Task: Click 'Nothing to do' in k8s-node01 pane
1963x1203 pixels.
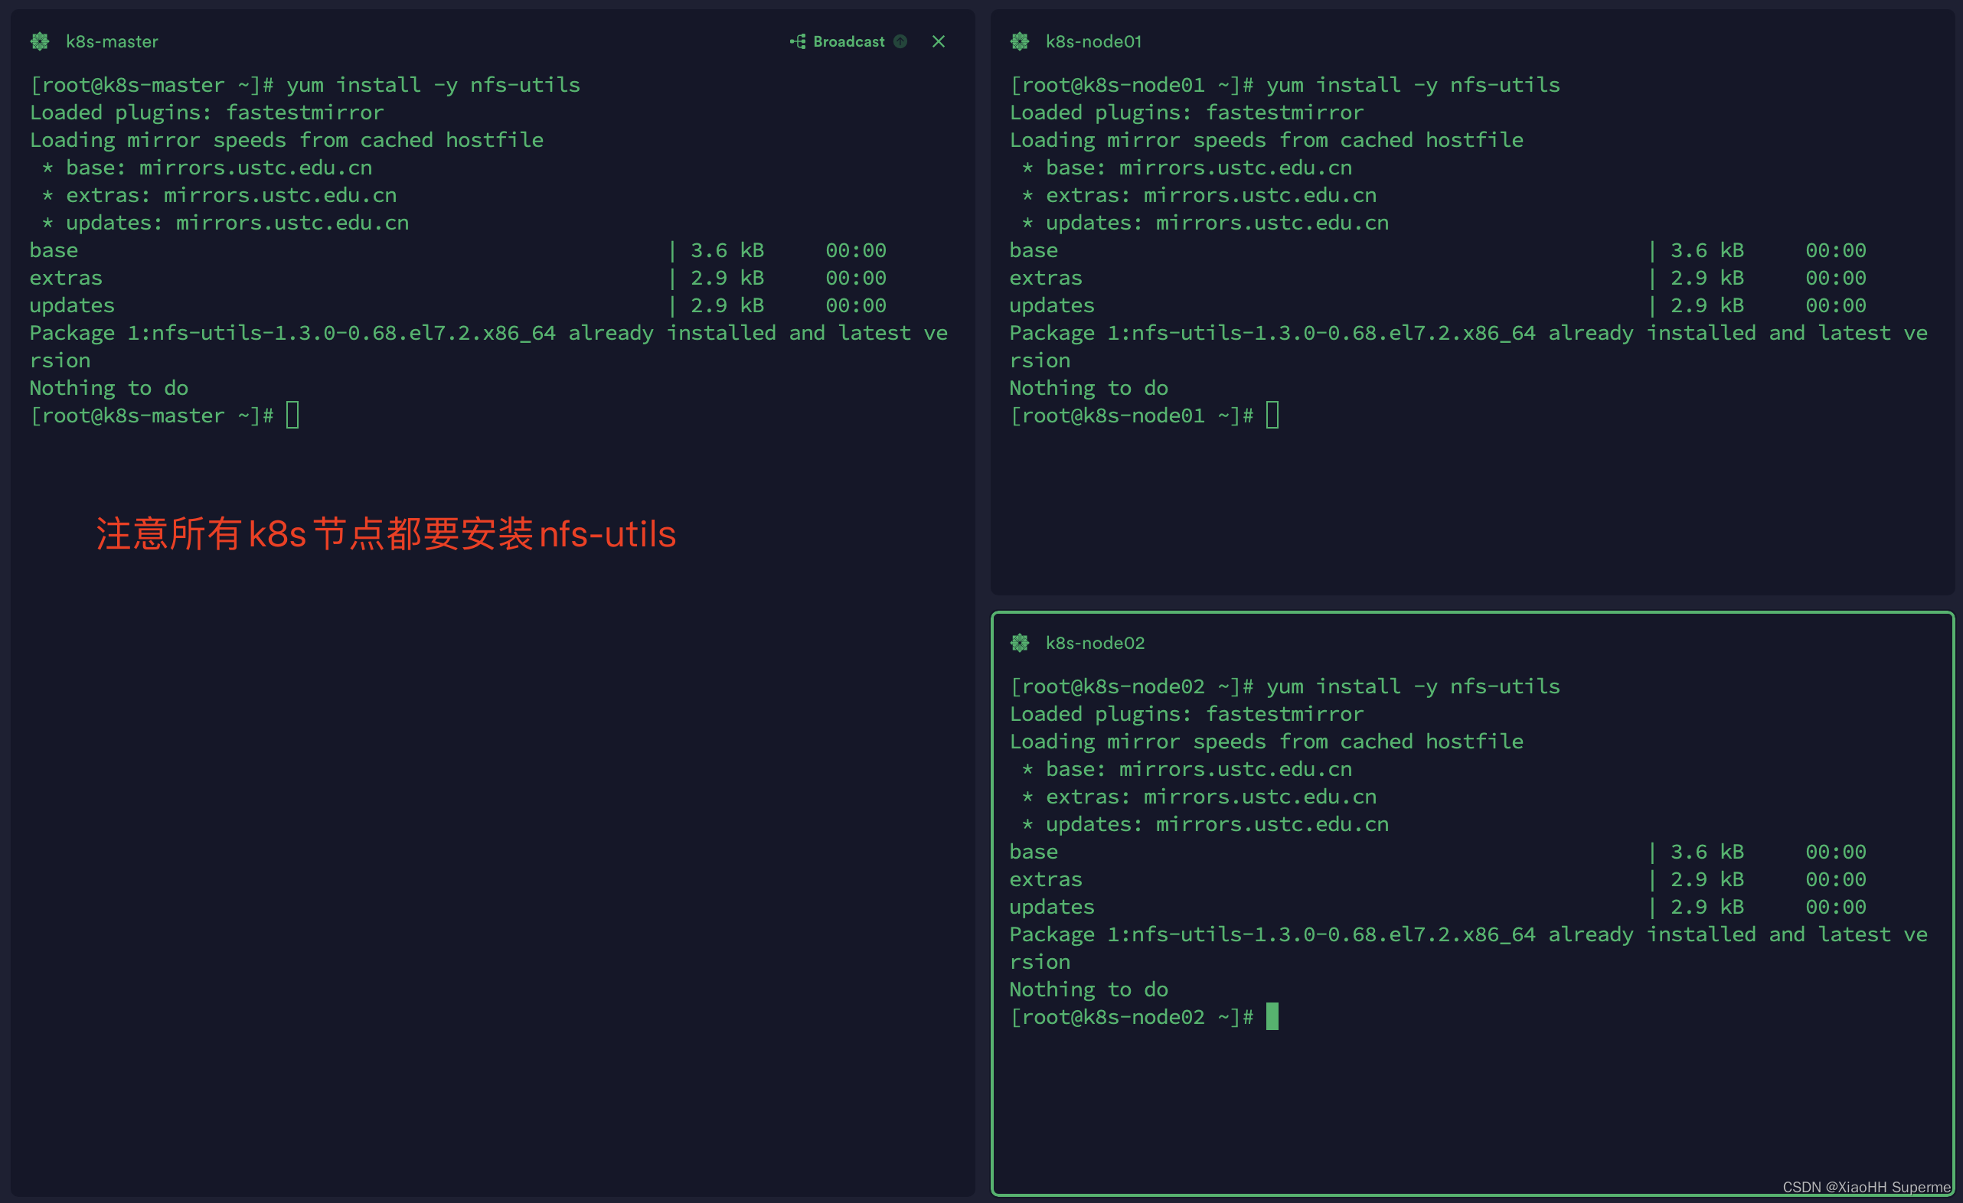Action: coord(1089,388)
